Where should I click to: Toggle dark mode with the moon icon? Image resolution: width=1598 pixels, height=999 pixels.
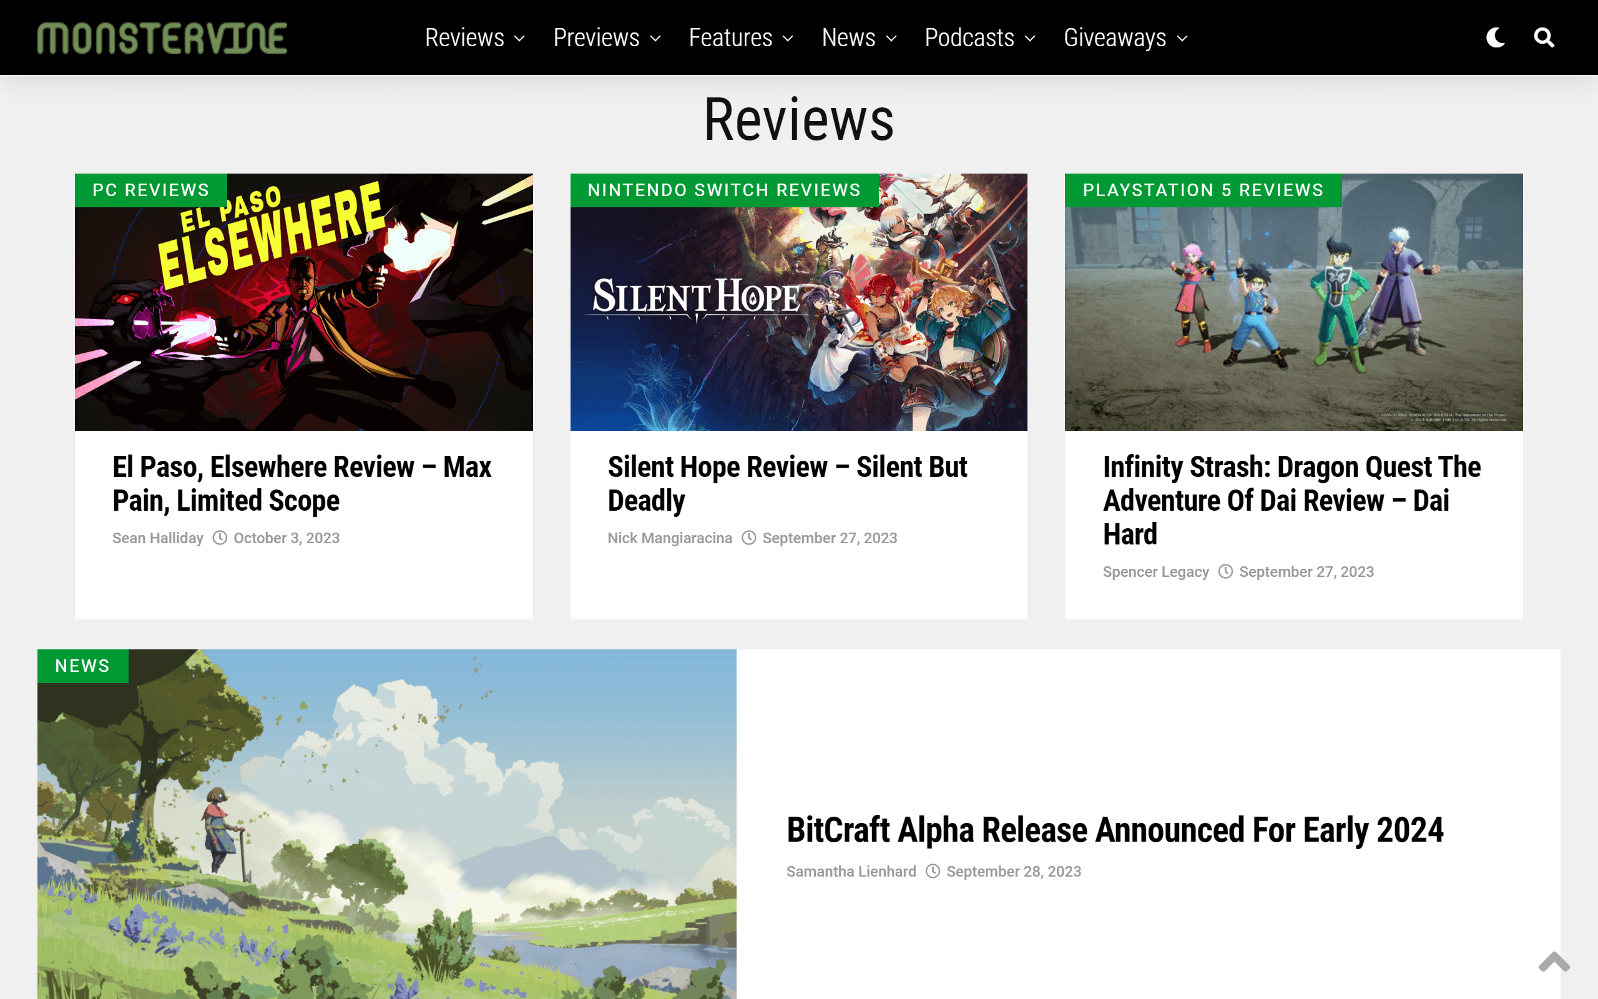coord(1495,37)
